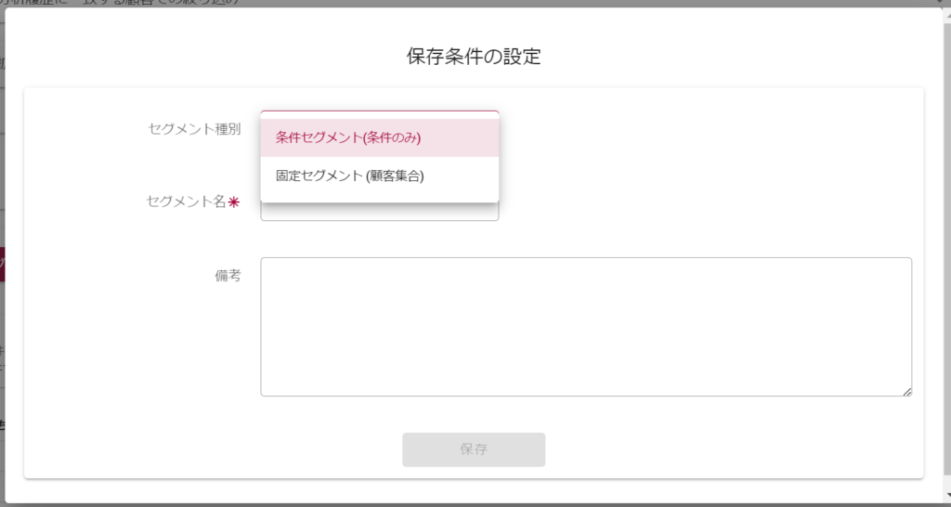Click the page scrollbar up arrow
Image resolution: width=951 pixels, height=507 pixels.
point(944,5)
